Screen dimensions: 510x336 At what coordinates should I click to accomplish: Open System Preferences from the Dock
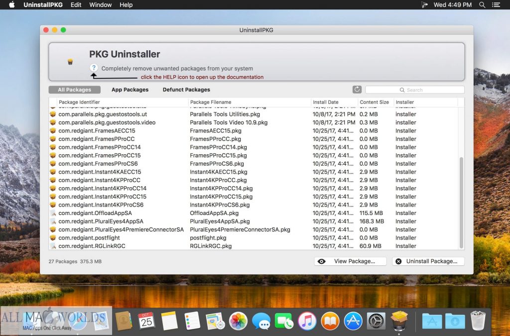pyautogui.click(x=376, y=321)
